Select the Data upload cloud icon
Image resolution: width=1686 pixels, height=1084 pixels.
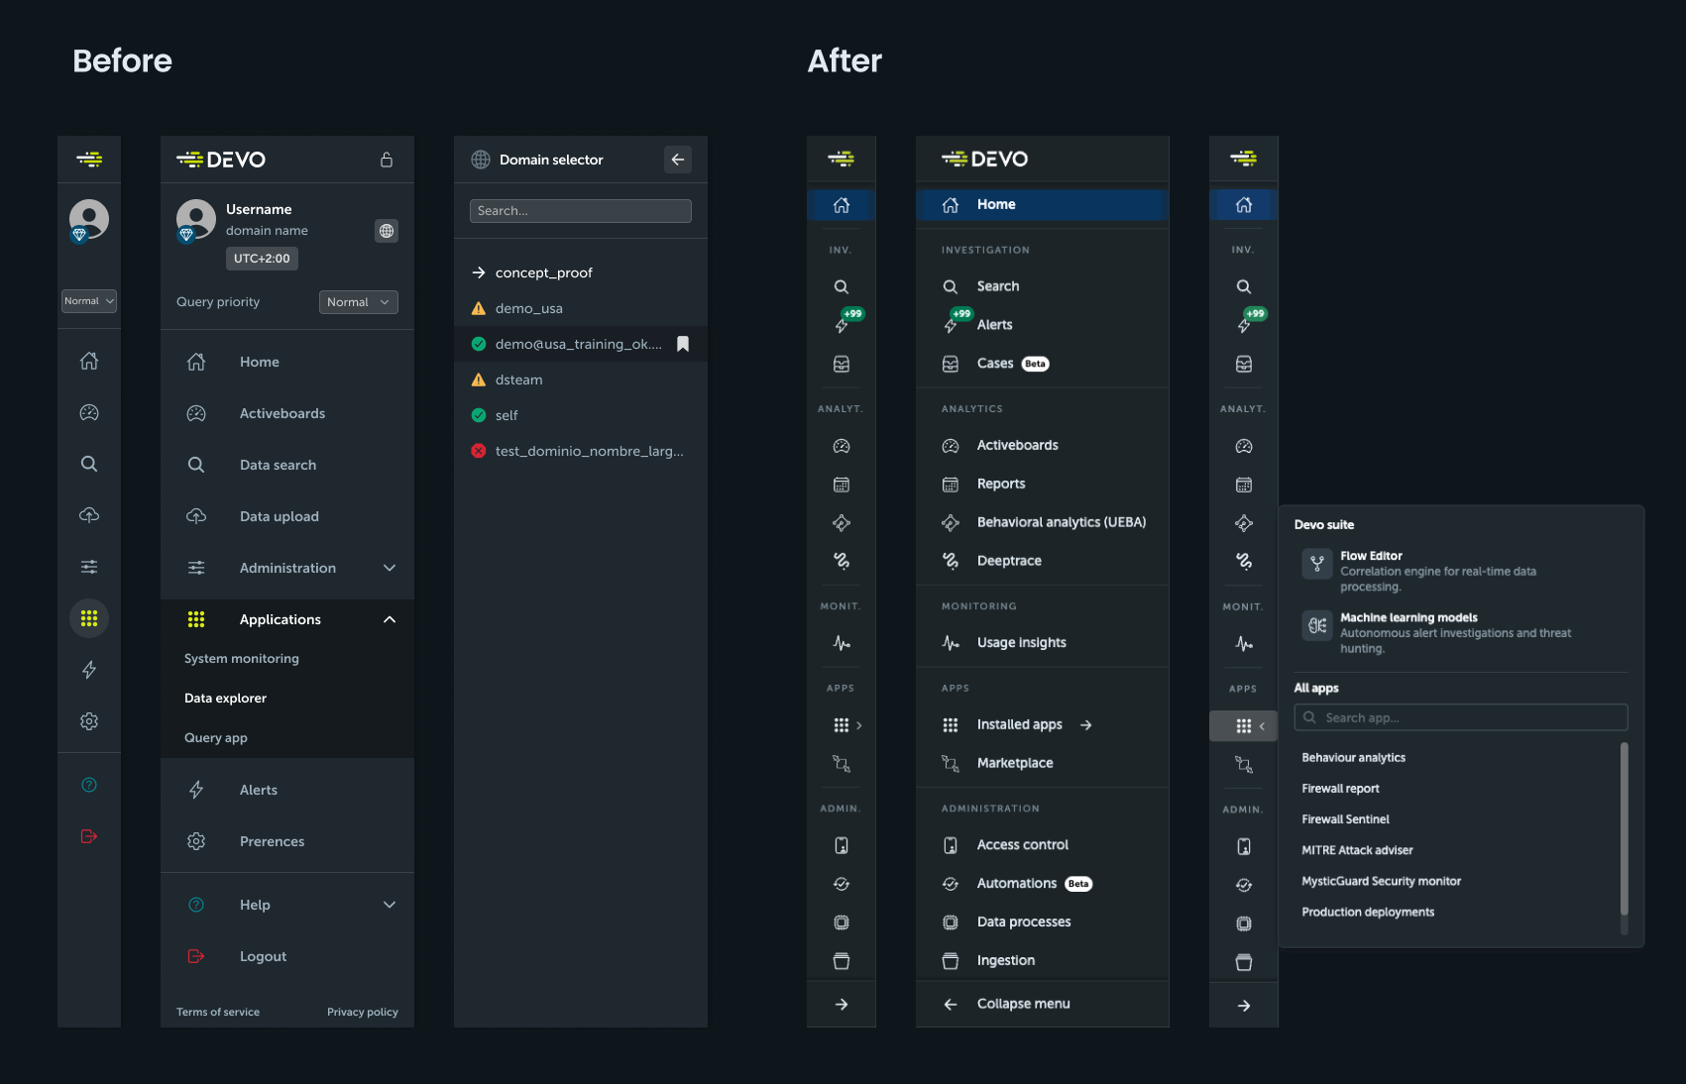88,515
